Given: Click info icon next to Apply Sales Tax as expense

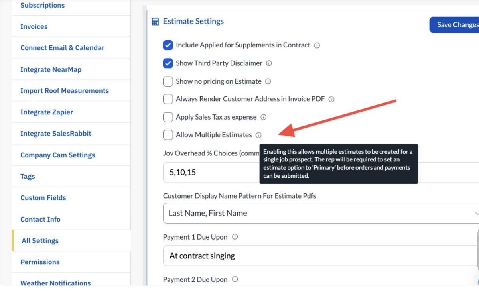Looking at the screenshot, I should tap(263, 117).
